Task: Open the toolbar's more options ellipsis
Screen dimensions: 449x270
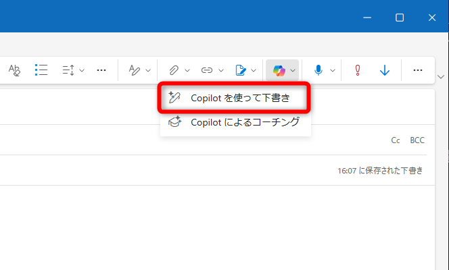Action: point(418,70)
